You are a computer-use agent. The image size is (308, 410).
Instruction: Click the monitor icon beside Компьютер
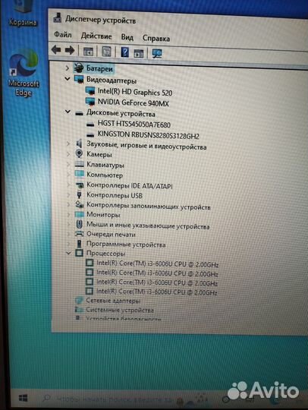pyautogui.click(x=79, y=174)
